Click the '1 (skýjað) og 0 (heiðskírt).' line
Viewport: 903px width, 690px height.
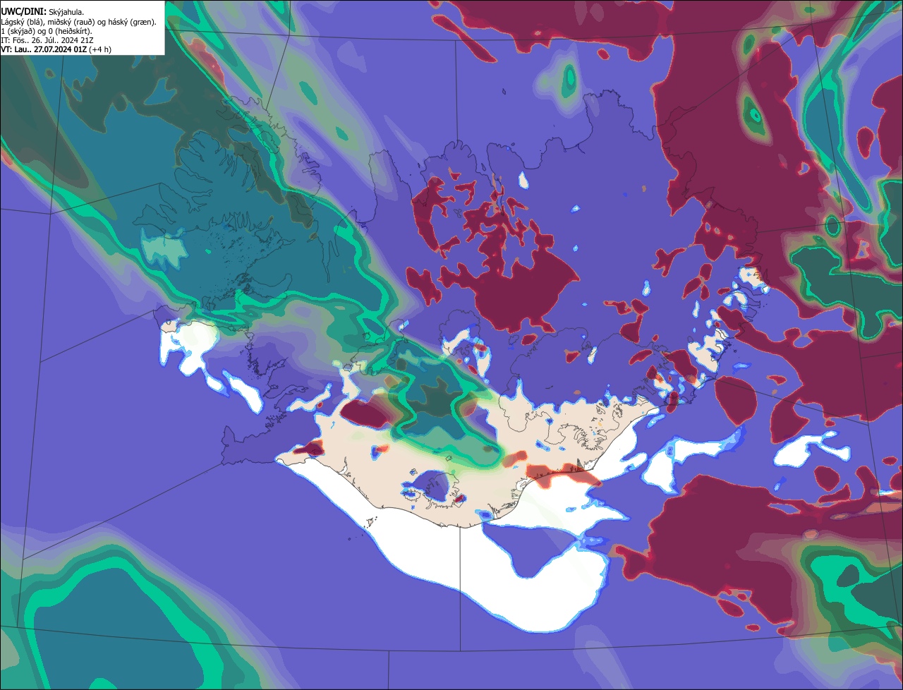[47, 31]
